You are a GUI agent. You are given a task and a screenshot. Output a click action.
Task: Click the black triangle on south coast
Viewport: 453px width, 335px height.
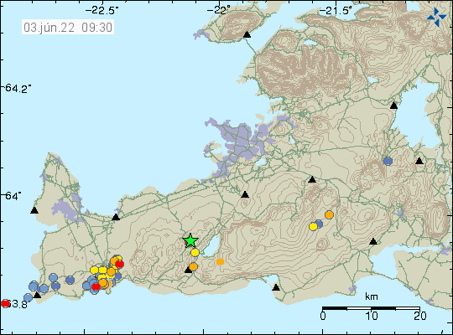tap(276, 287)
